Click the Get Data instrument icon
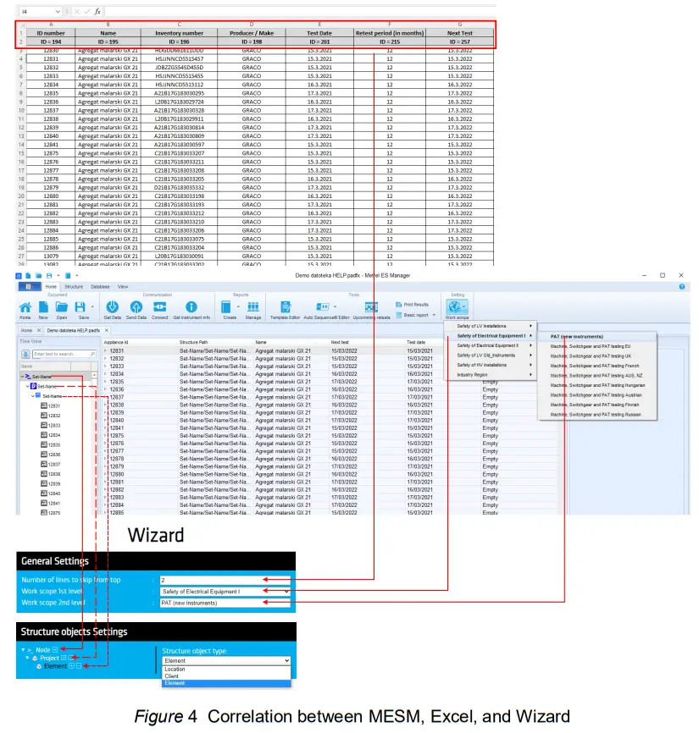 tap(114, 305)
